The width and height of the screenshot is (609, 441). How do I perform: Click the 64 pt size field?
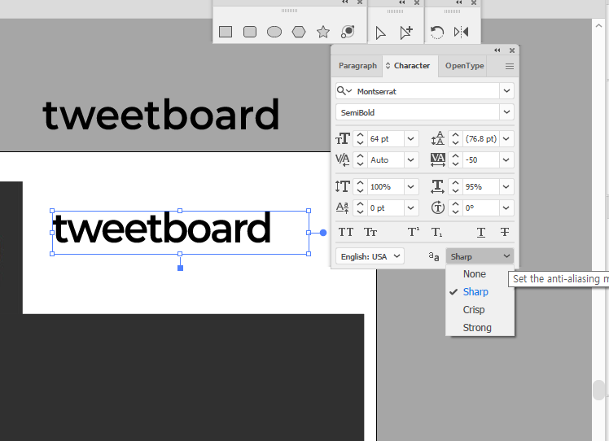pos(385,139)
